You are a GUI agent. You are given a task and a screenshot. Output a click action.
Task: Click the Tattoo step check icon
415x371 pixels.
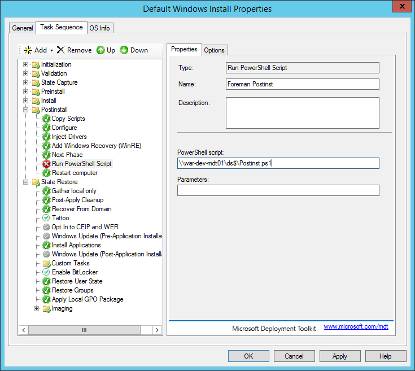[x=46, y=218]
